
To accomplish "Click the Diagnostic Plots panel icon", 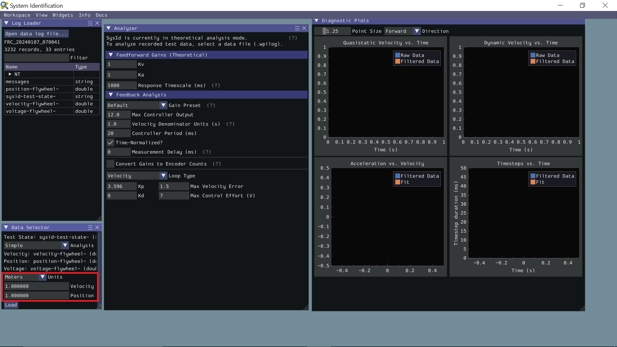I will click(x=317, y=20).
